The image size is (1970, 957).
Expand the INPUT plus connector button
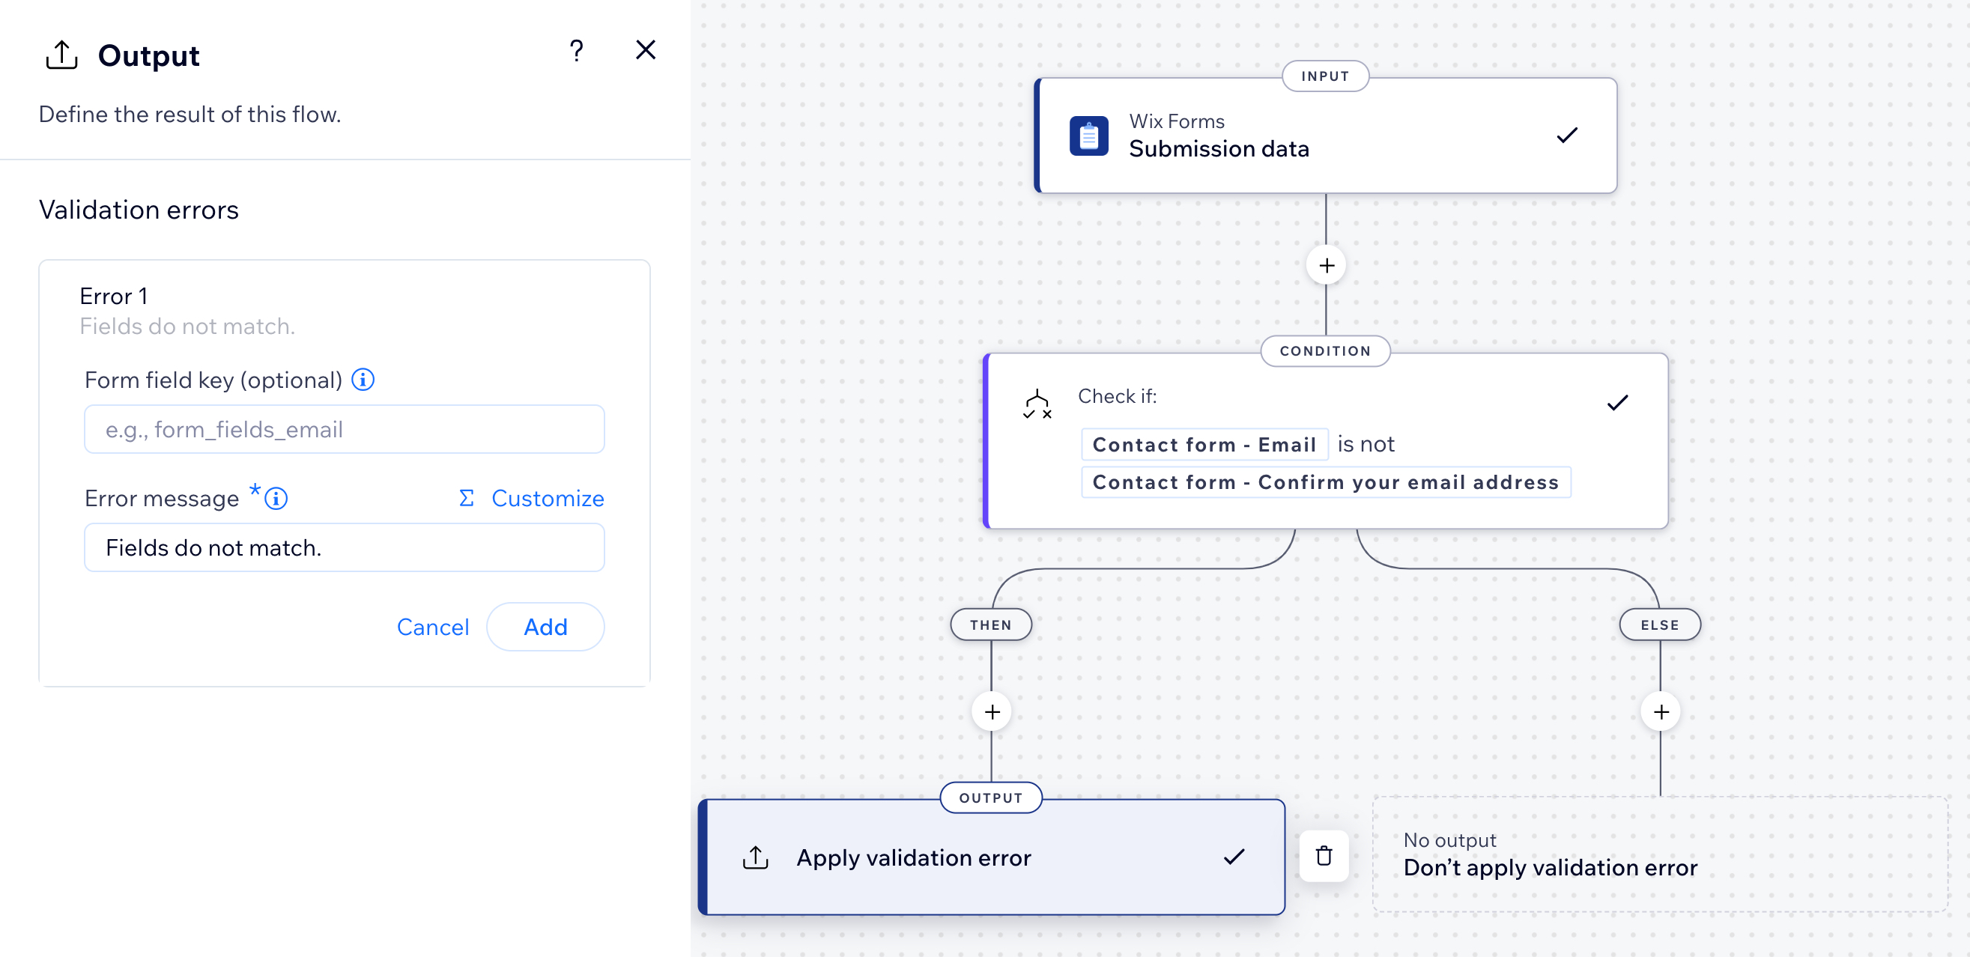coord(1327,265)
